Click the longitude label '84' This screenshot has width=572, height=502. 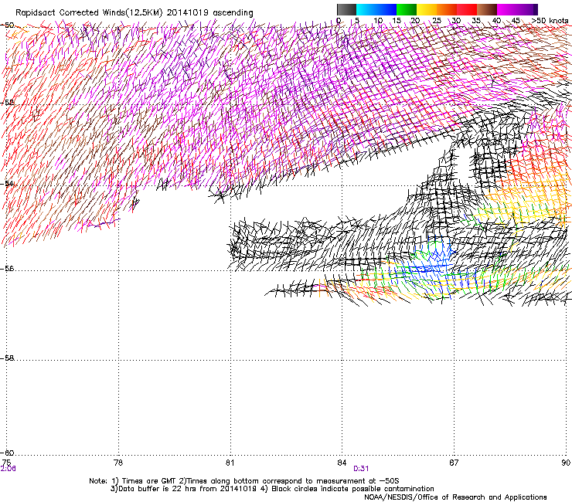coord(342,463)
